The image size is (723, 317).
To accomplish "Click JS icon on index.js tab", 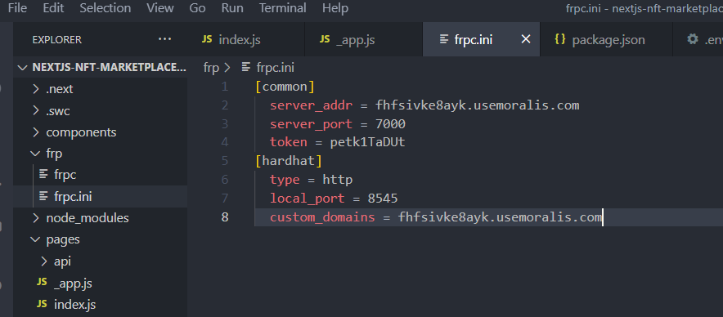I will 207,39.
